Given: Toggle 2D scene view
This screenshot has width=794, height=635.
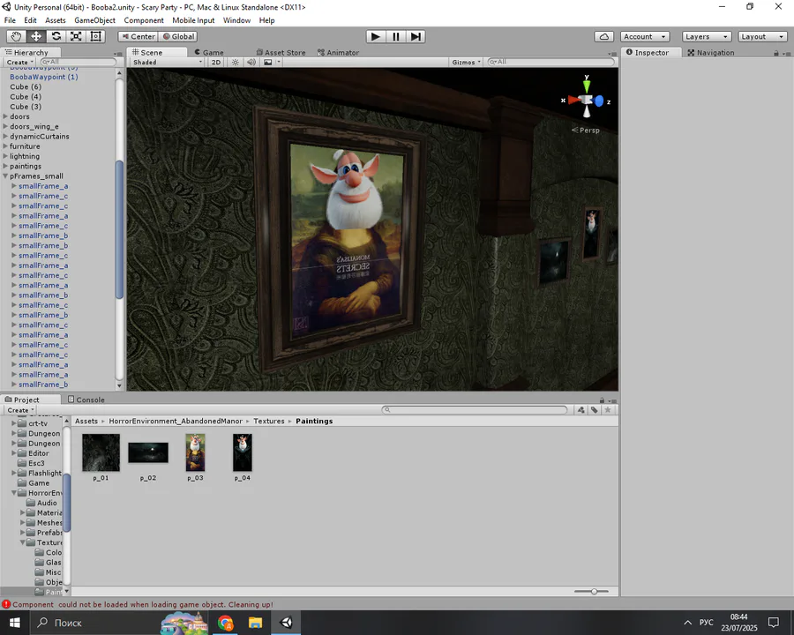Looking at the screenshot, I should (216, 63).
